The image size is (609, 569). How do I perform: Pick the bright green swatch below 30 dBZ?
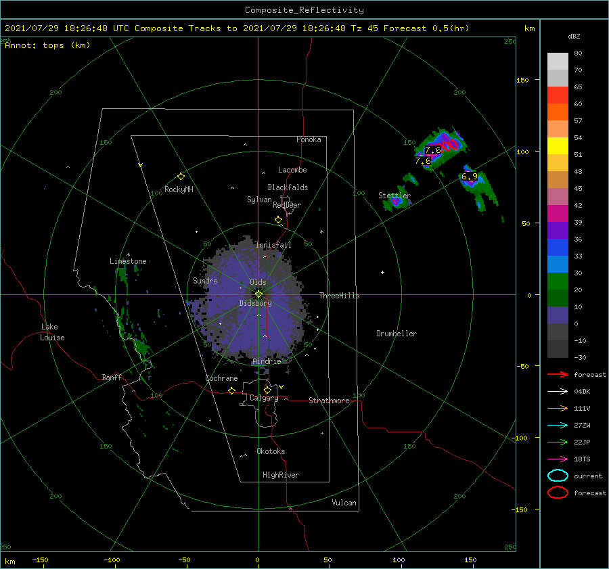coord(558,281)
